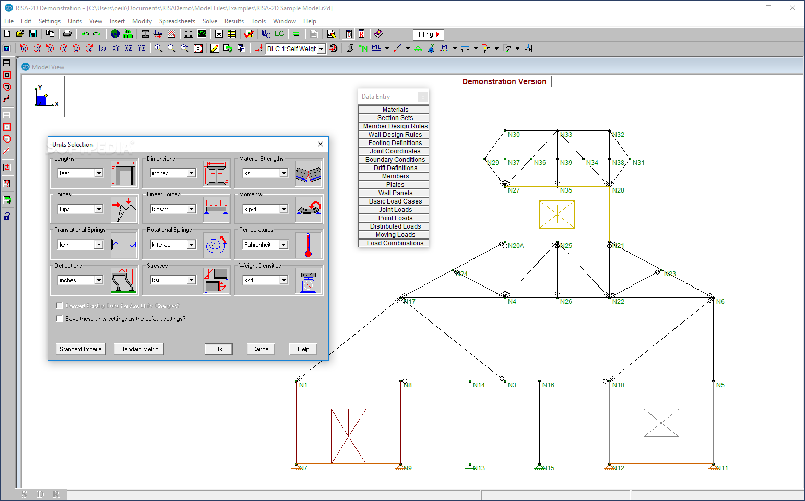Click the green N joint labels icon
This screenshot has height=501, width=805.
pyautogui.click(x=363, y=48)
